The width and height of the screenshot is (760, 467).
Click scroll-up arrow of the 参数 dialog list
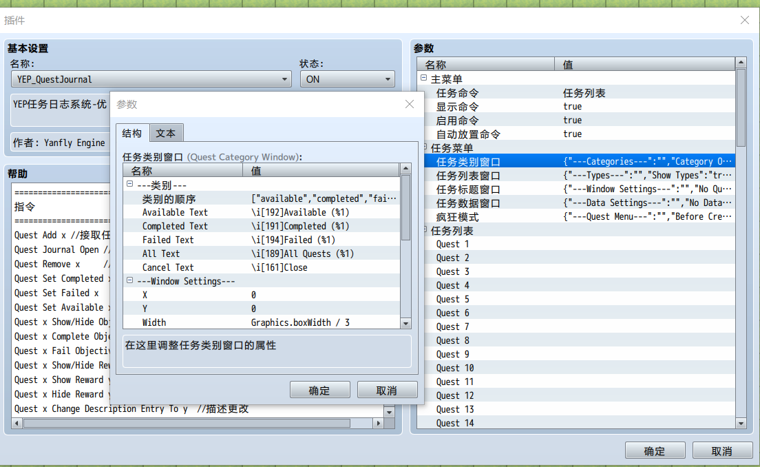405,168
